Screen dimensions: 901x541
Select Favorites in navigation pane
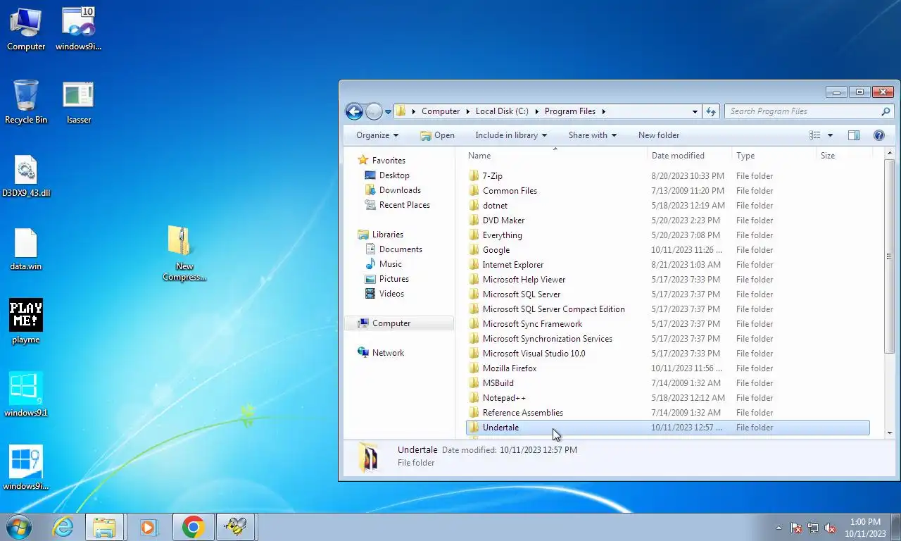(389, 161)
